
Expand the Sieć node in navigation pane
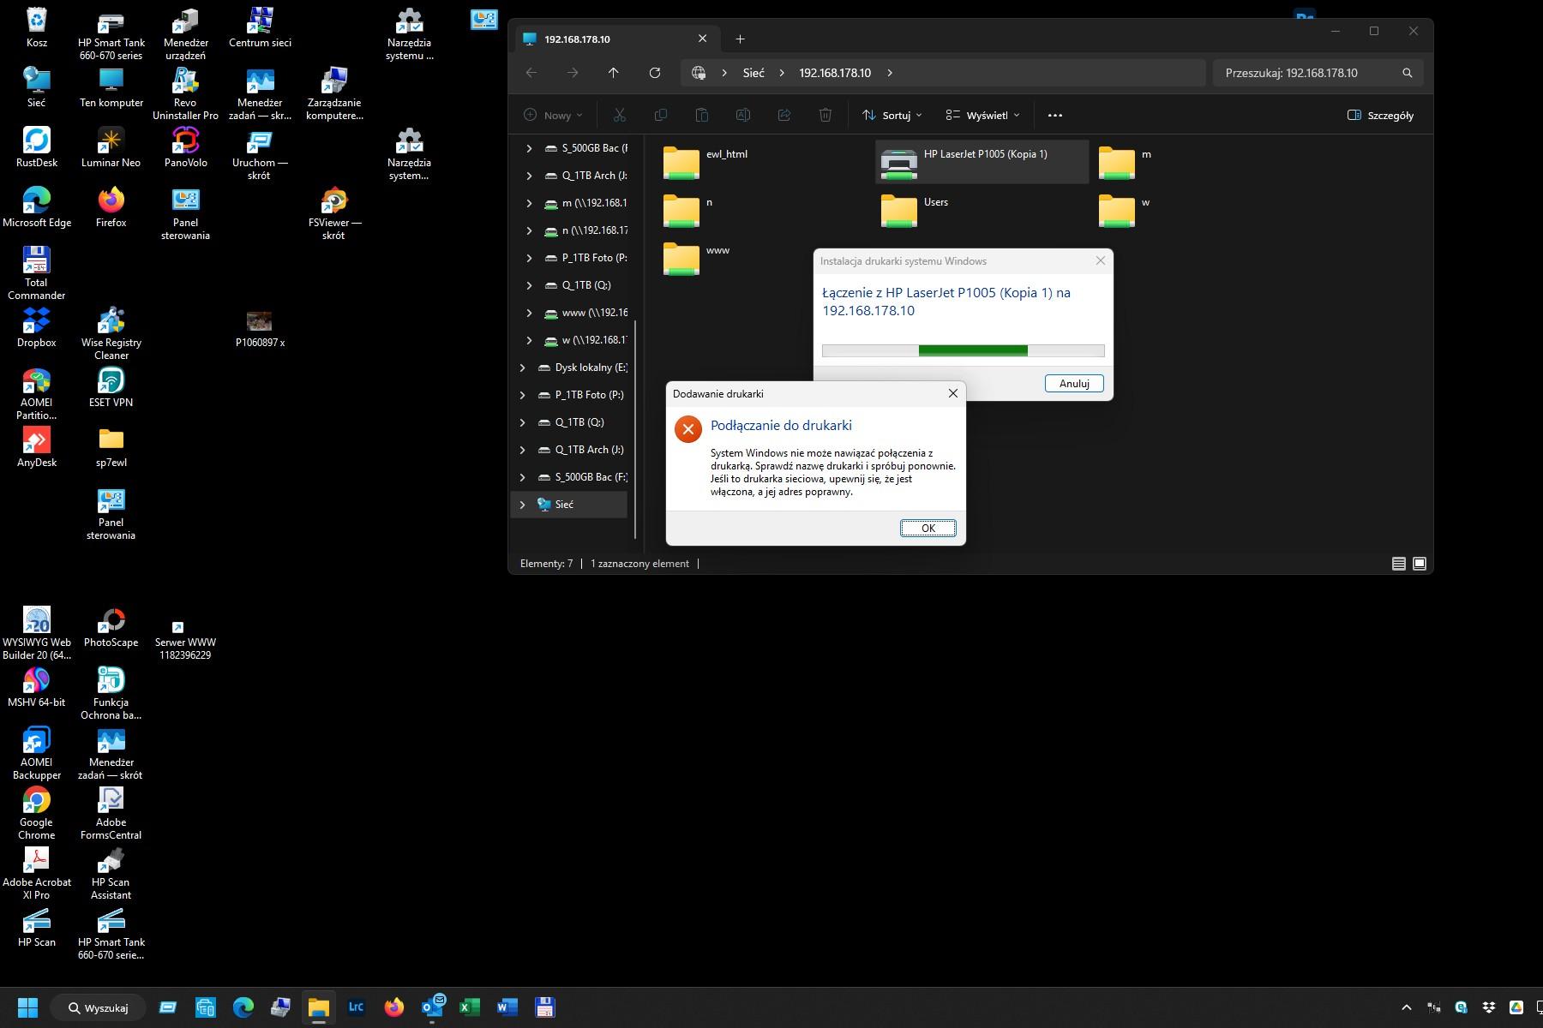(x=522, y=505)
